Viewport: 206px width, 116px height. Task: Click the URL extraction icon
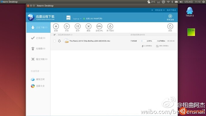(x=99, y=26)
